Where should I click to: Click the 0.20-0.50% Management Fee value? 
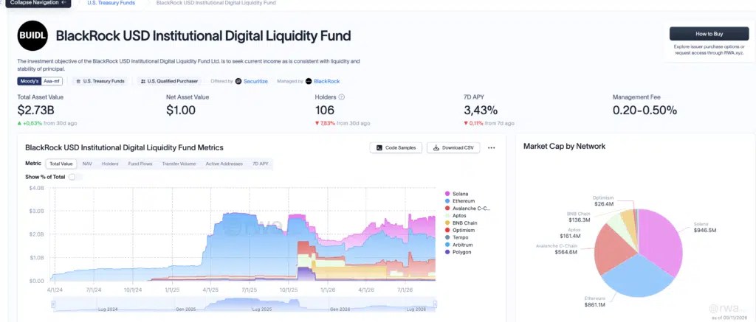point(645,111)
